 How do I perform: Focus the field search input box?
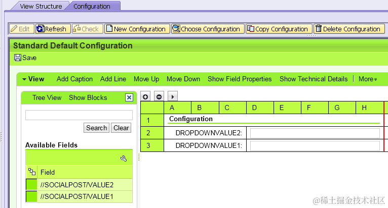(79, 115)
